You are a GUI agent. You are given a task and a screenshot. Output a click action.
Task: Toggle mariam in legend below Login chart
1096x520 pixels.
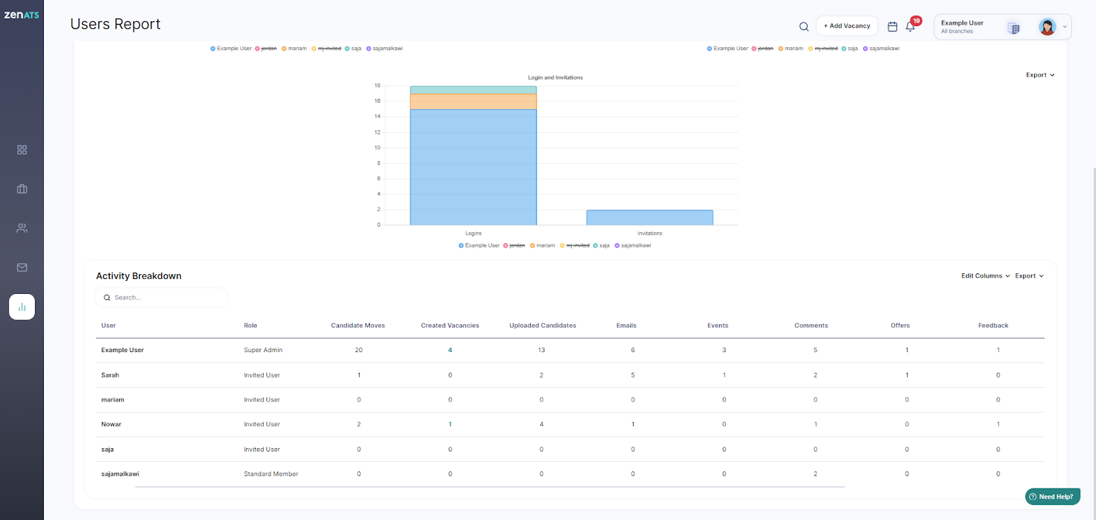[543, 245]
